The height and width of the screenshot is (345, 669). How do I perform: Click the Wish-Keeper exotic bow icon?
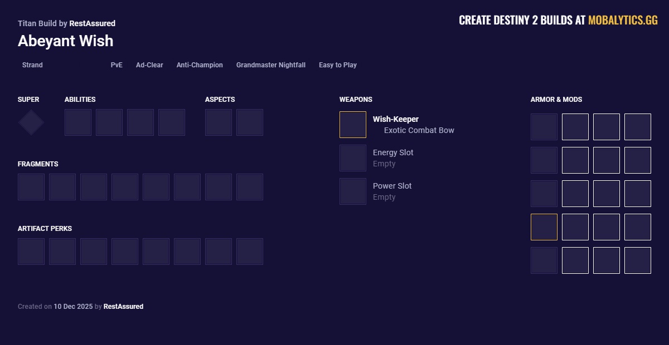pyautogui.click(x=352, y=124)
